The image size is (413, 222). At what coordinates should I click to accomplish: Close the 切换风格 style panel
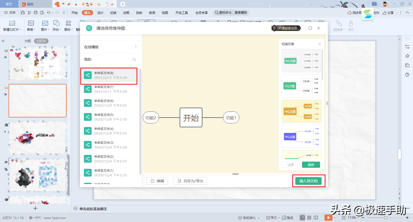320,44
